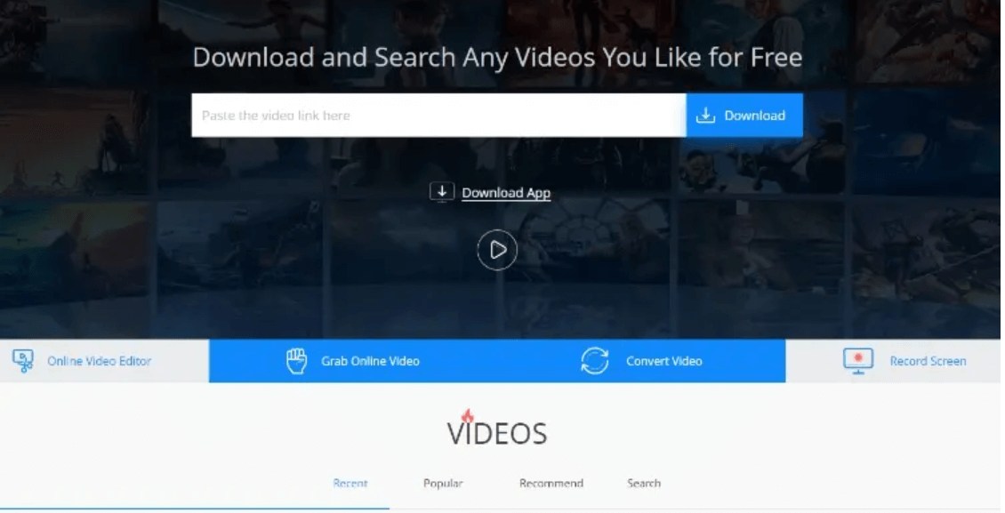Screen dimensions: 1005x513
Task: Click the headline Download and Search Any Videos
Action: 497,57
